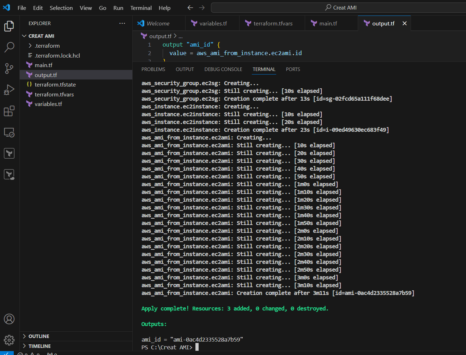Click the Welcome tab VS Code icon
Screen dimensions: 466x355
click(x=141, y=23)
